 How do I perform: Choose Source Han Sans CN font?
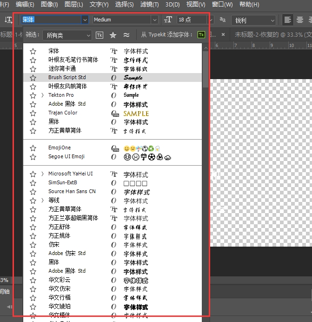72,192
